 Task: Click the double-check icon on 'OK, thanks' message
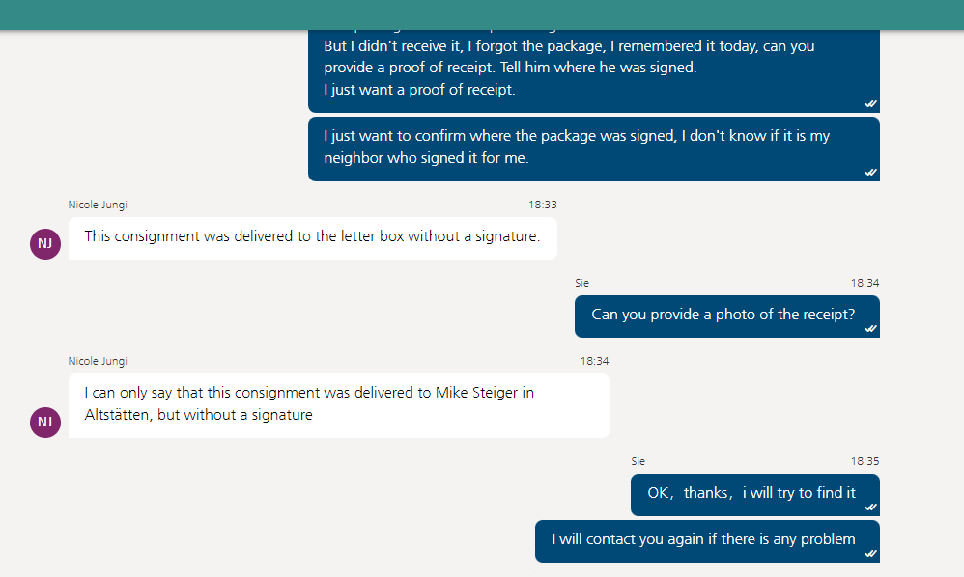pyautogui.click(x=870, y=507)
